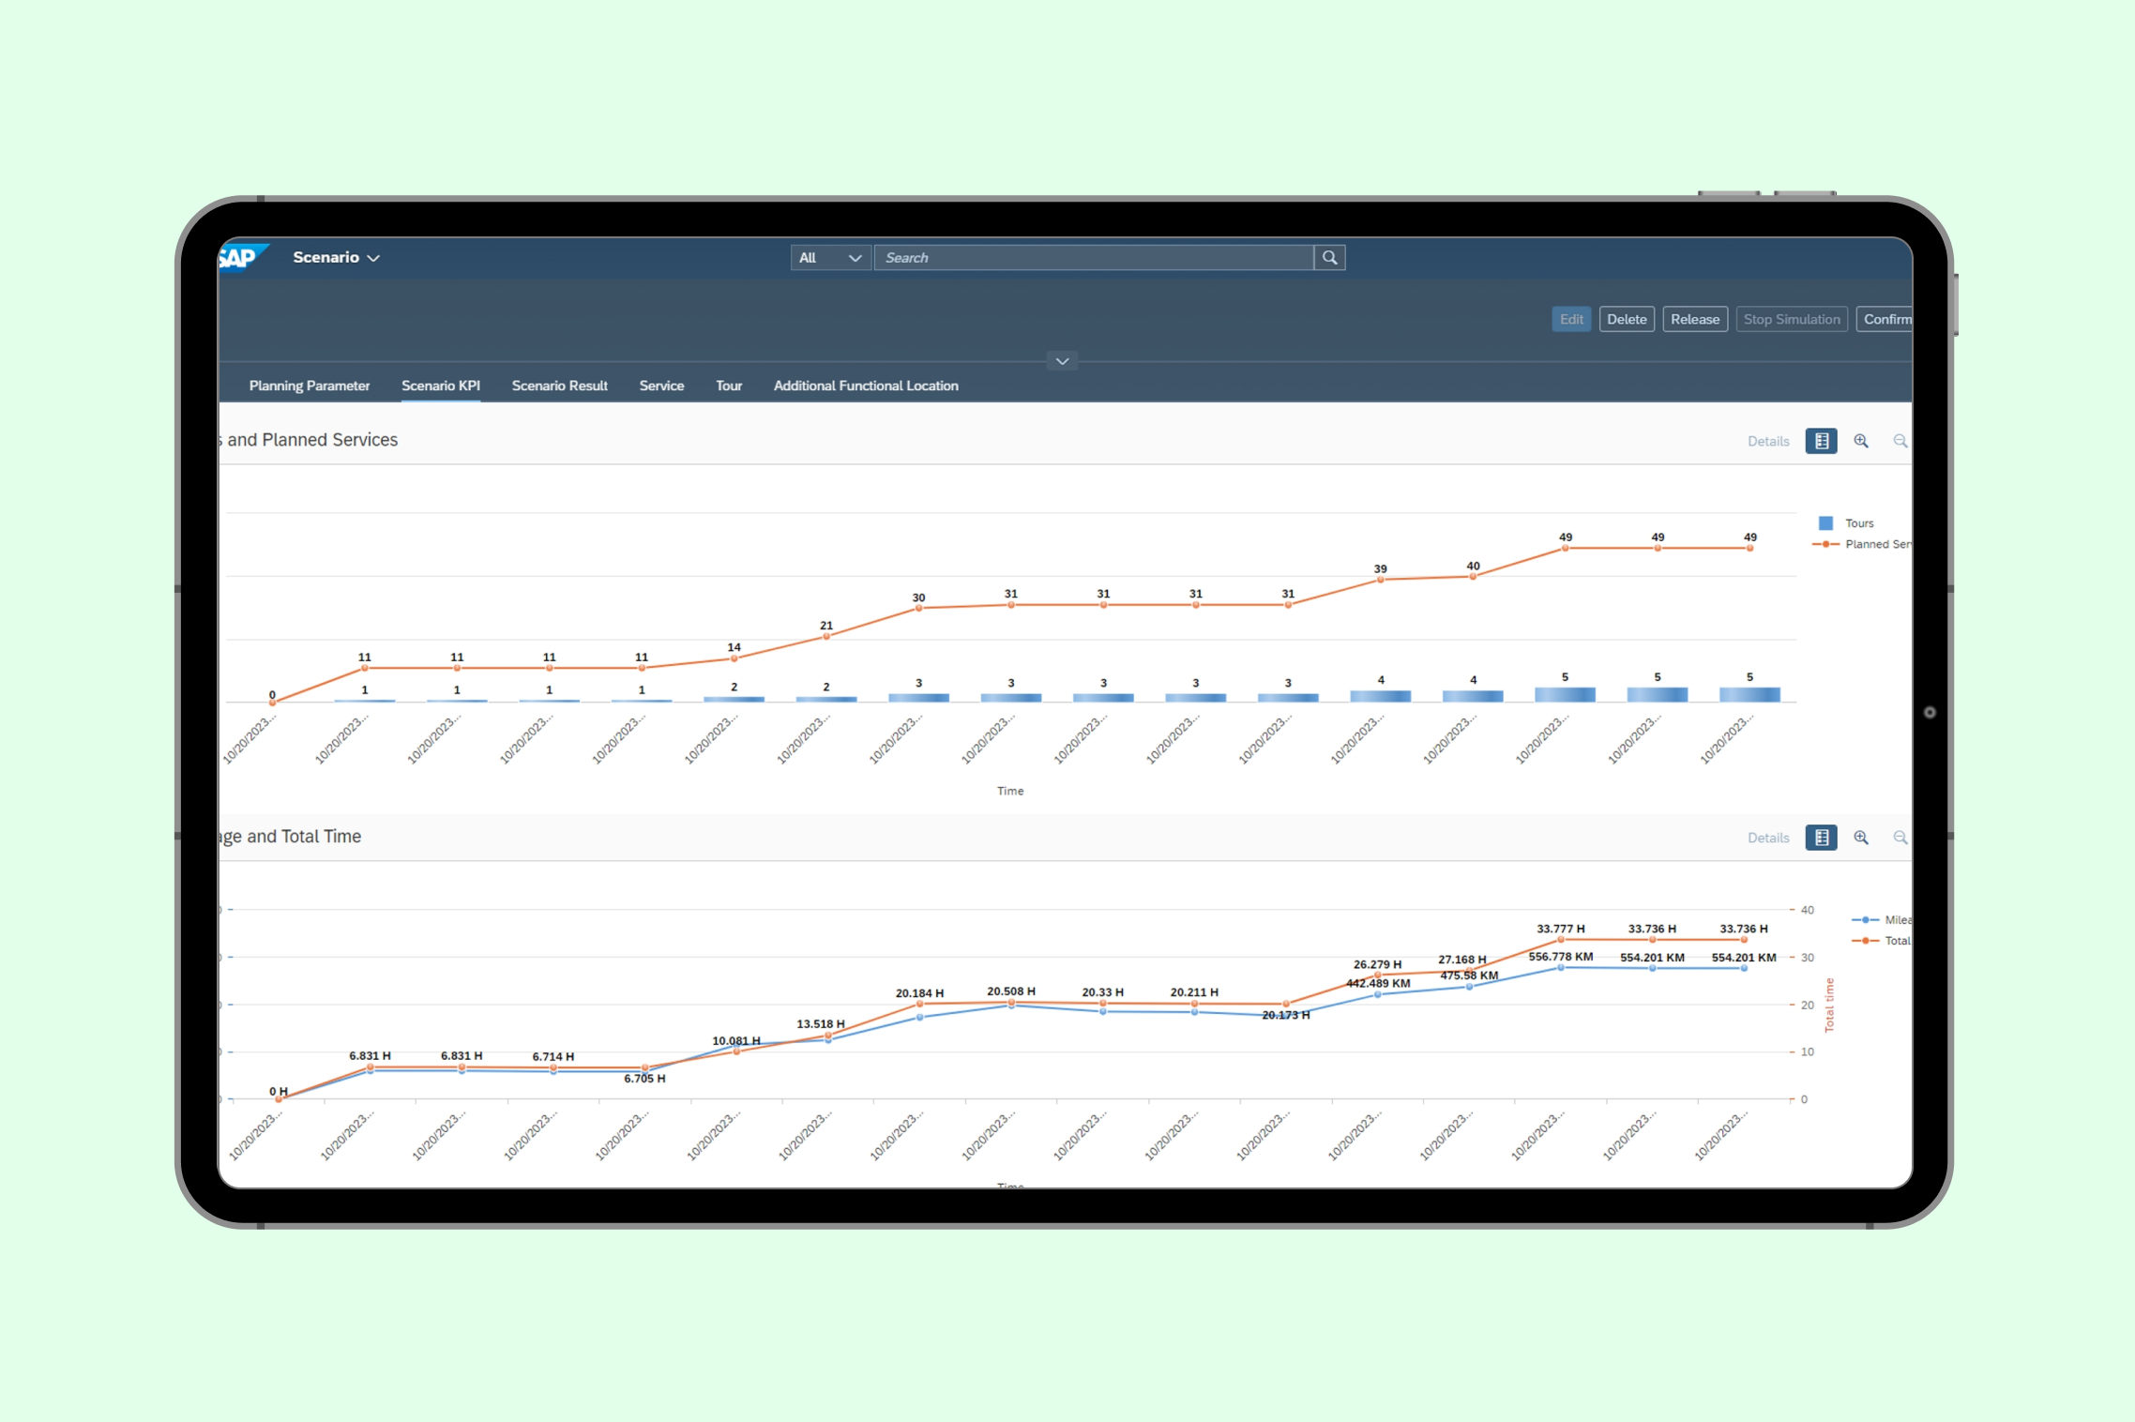Screen dimensions: 2135x1422
Task: Open the Scenario Result tab
Action: pos(560,386)
